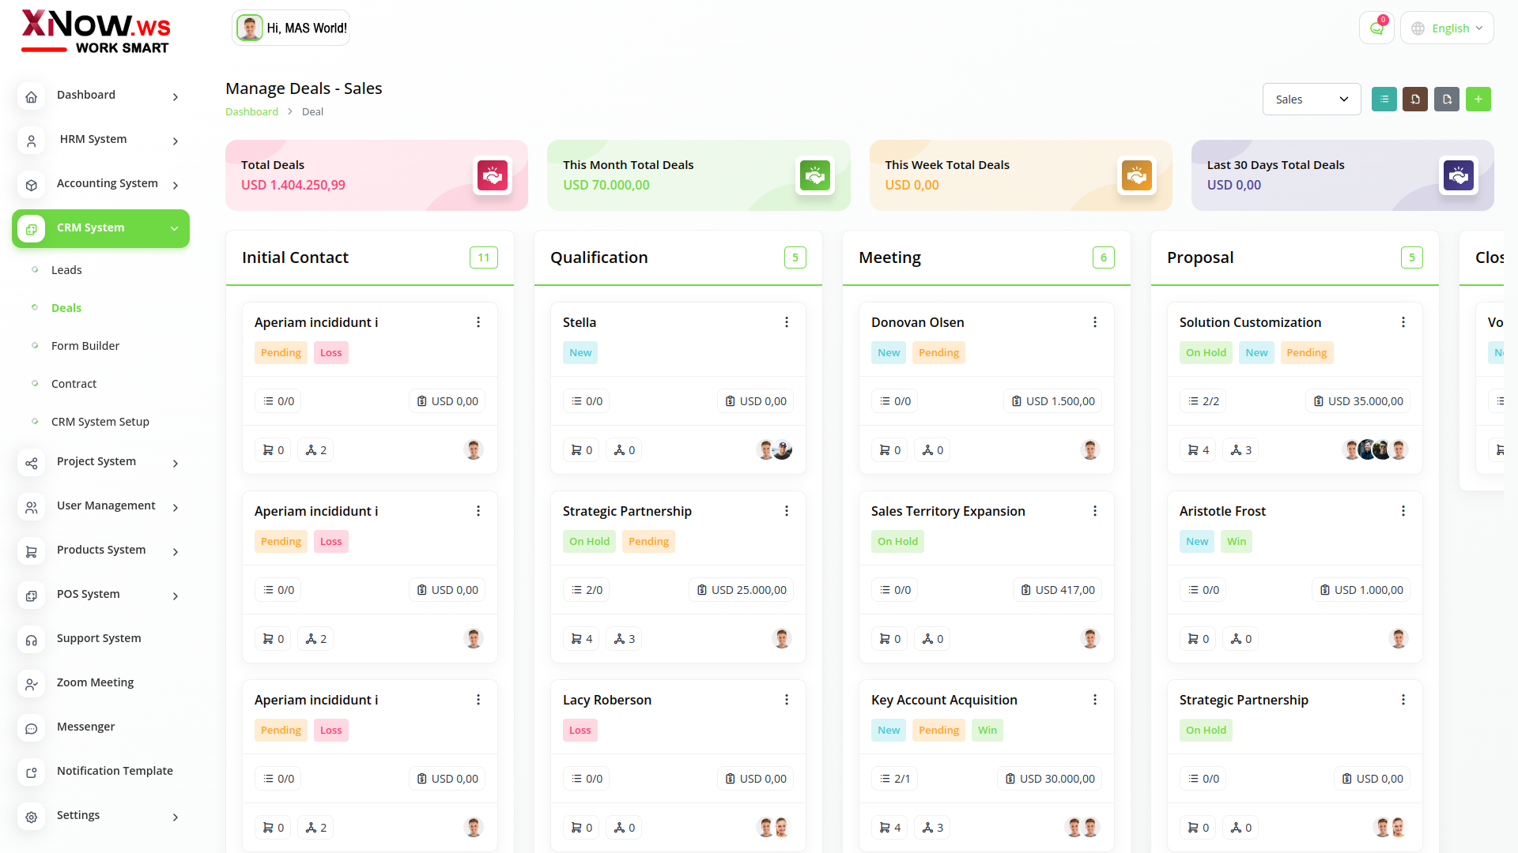Click the gray export deals icon
This screenshot has width=1518, height=853.
pos(1447,100)
